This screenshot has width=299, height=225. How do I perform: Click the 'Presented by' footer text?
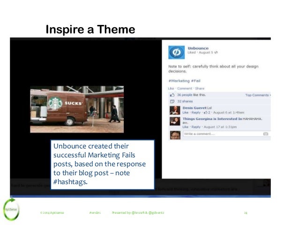coord(138,213)
